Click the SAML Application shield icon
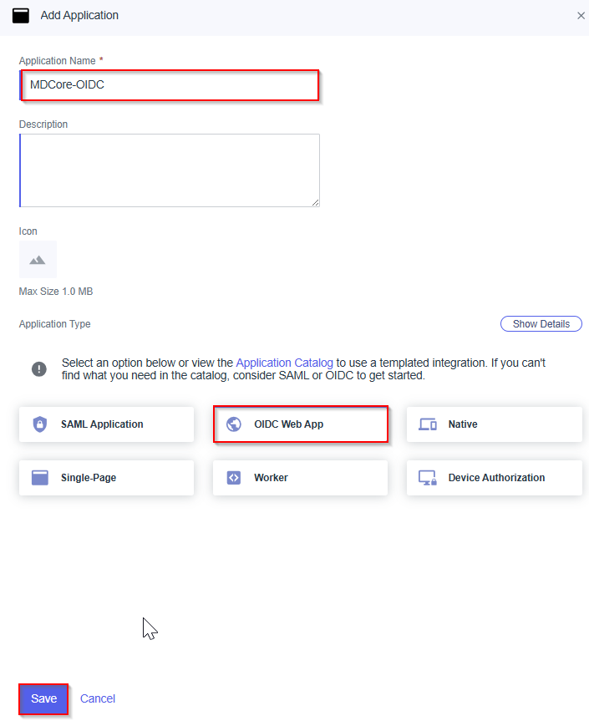 40,424
